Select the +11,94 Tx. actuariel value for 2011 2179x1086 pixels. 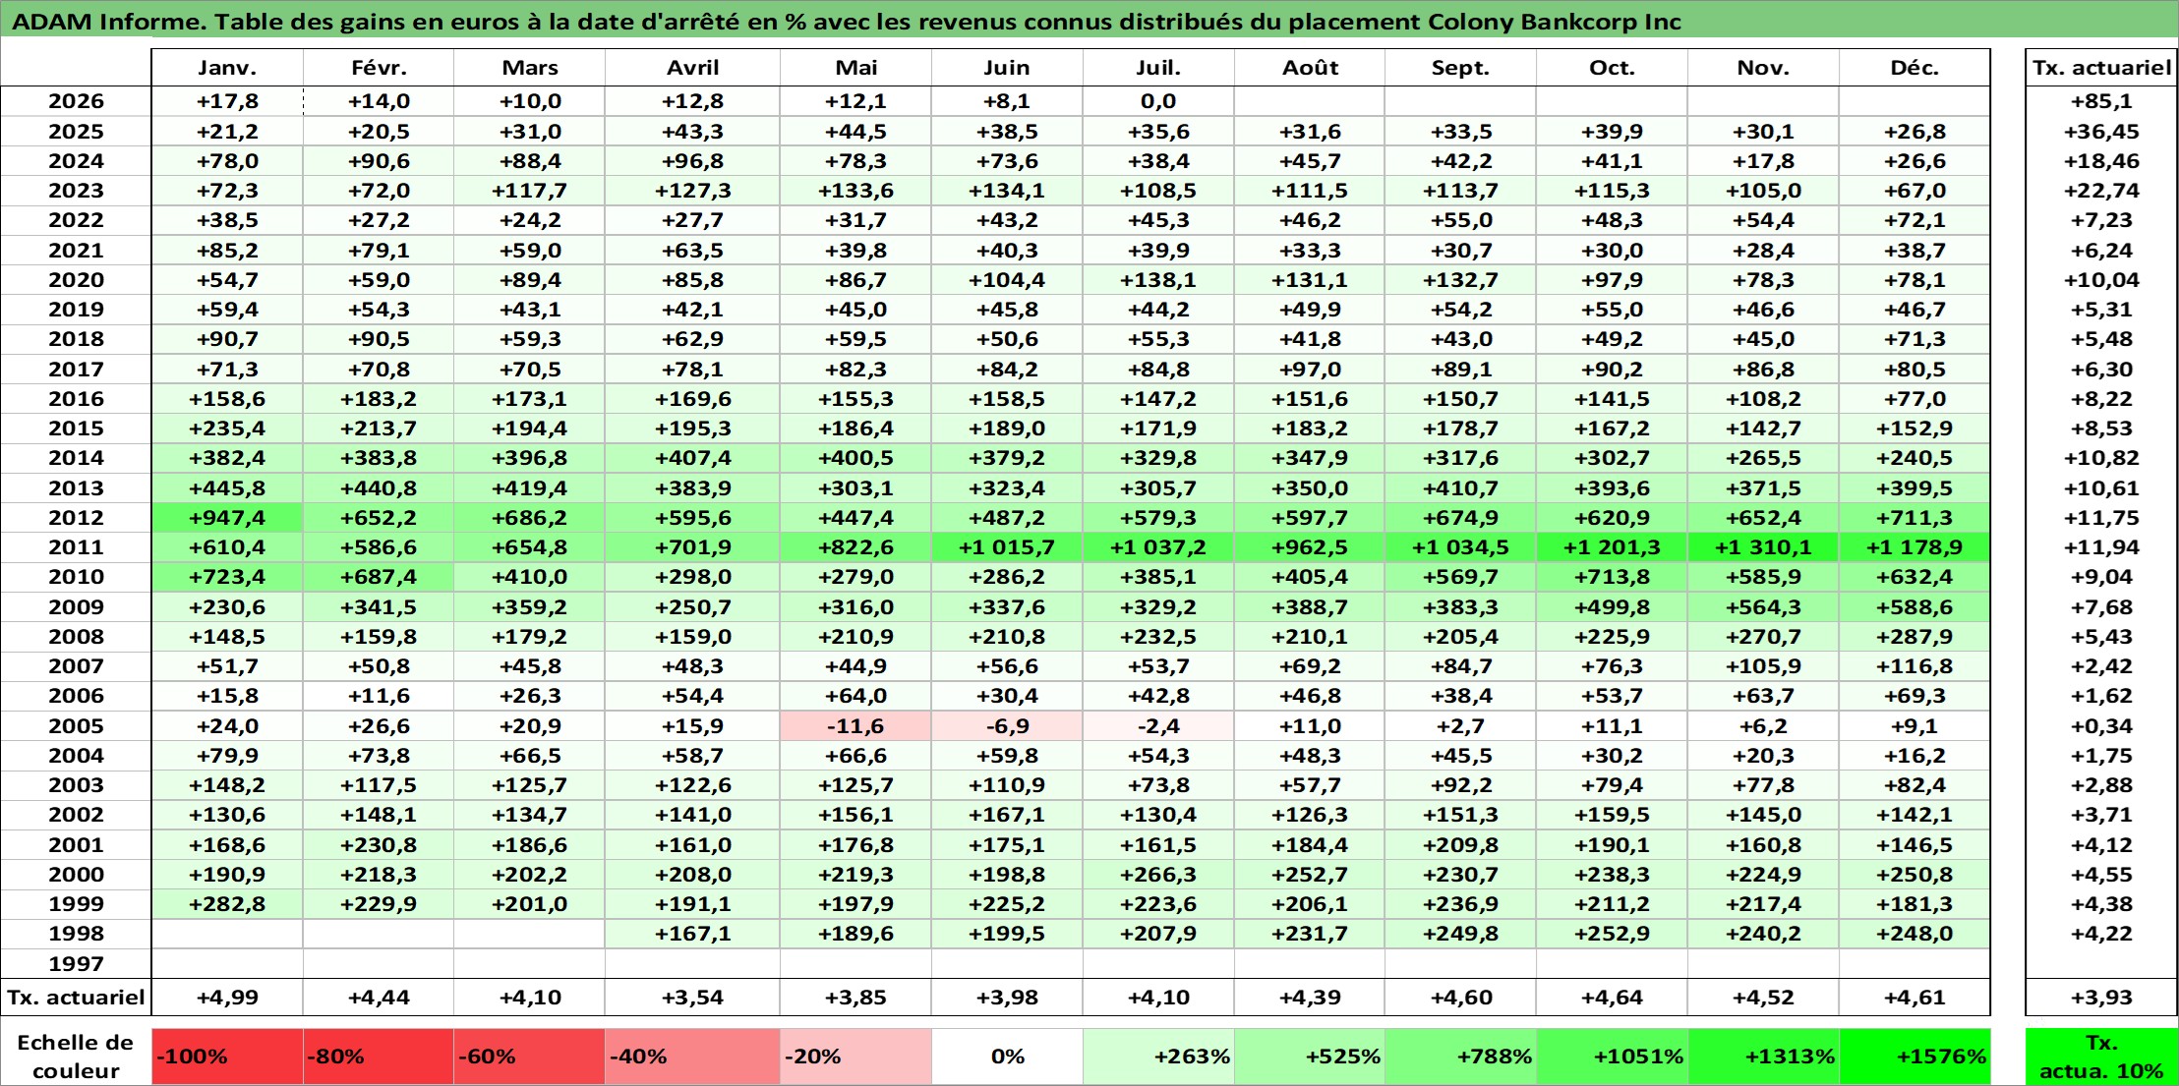click(2101, 547)
